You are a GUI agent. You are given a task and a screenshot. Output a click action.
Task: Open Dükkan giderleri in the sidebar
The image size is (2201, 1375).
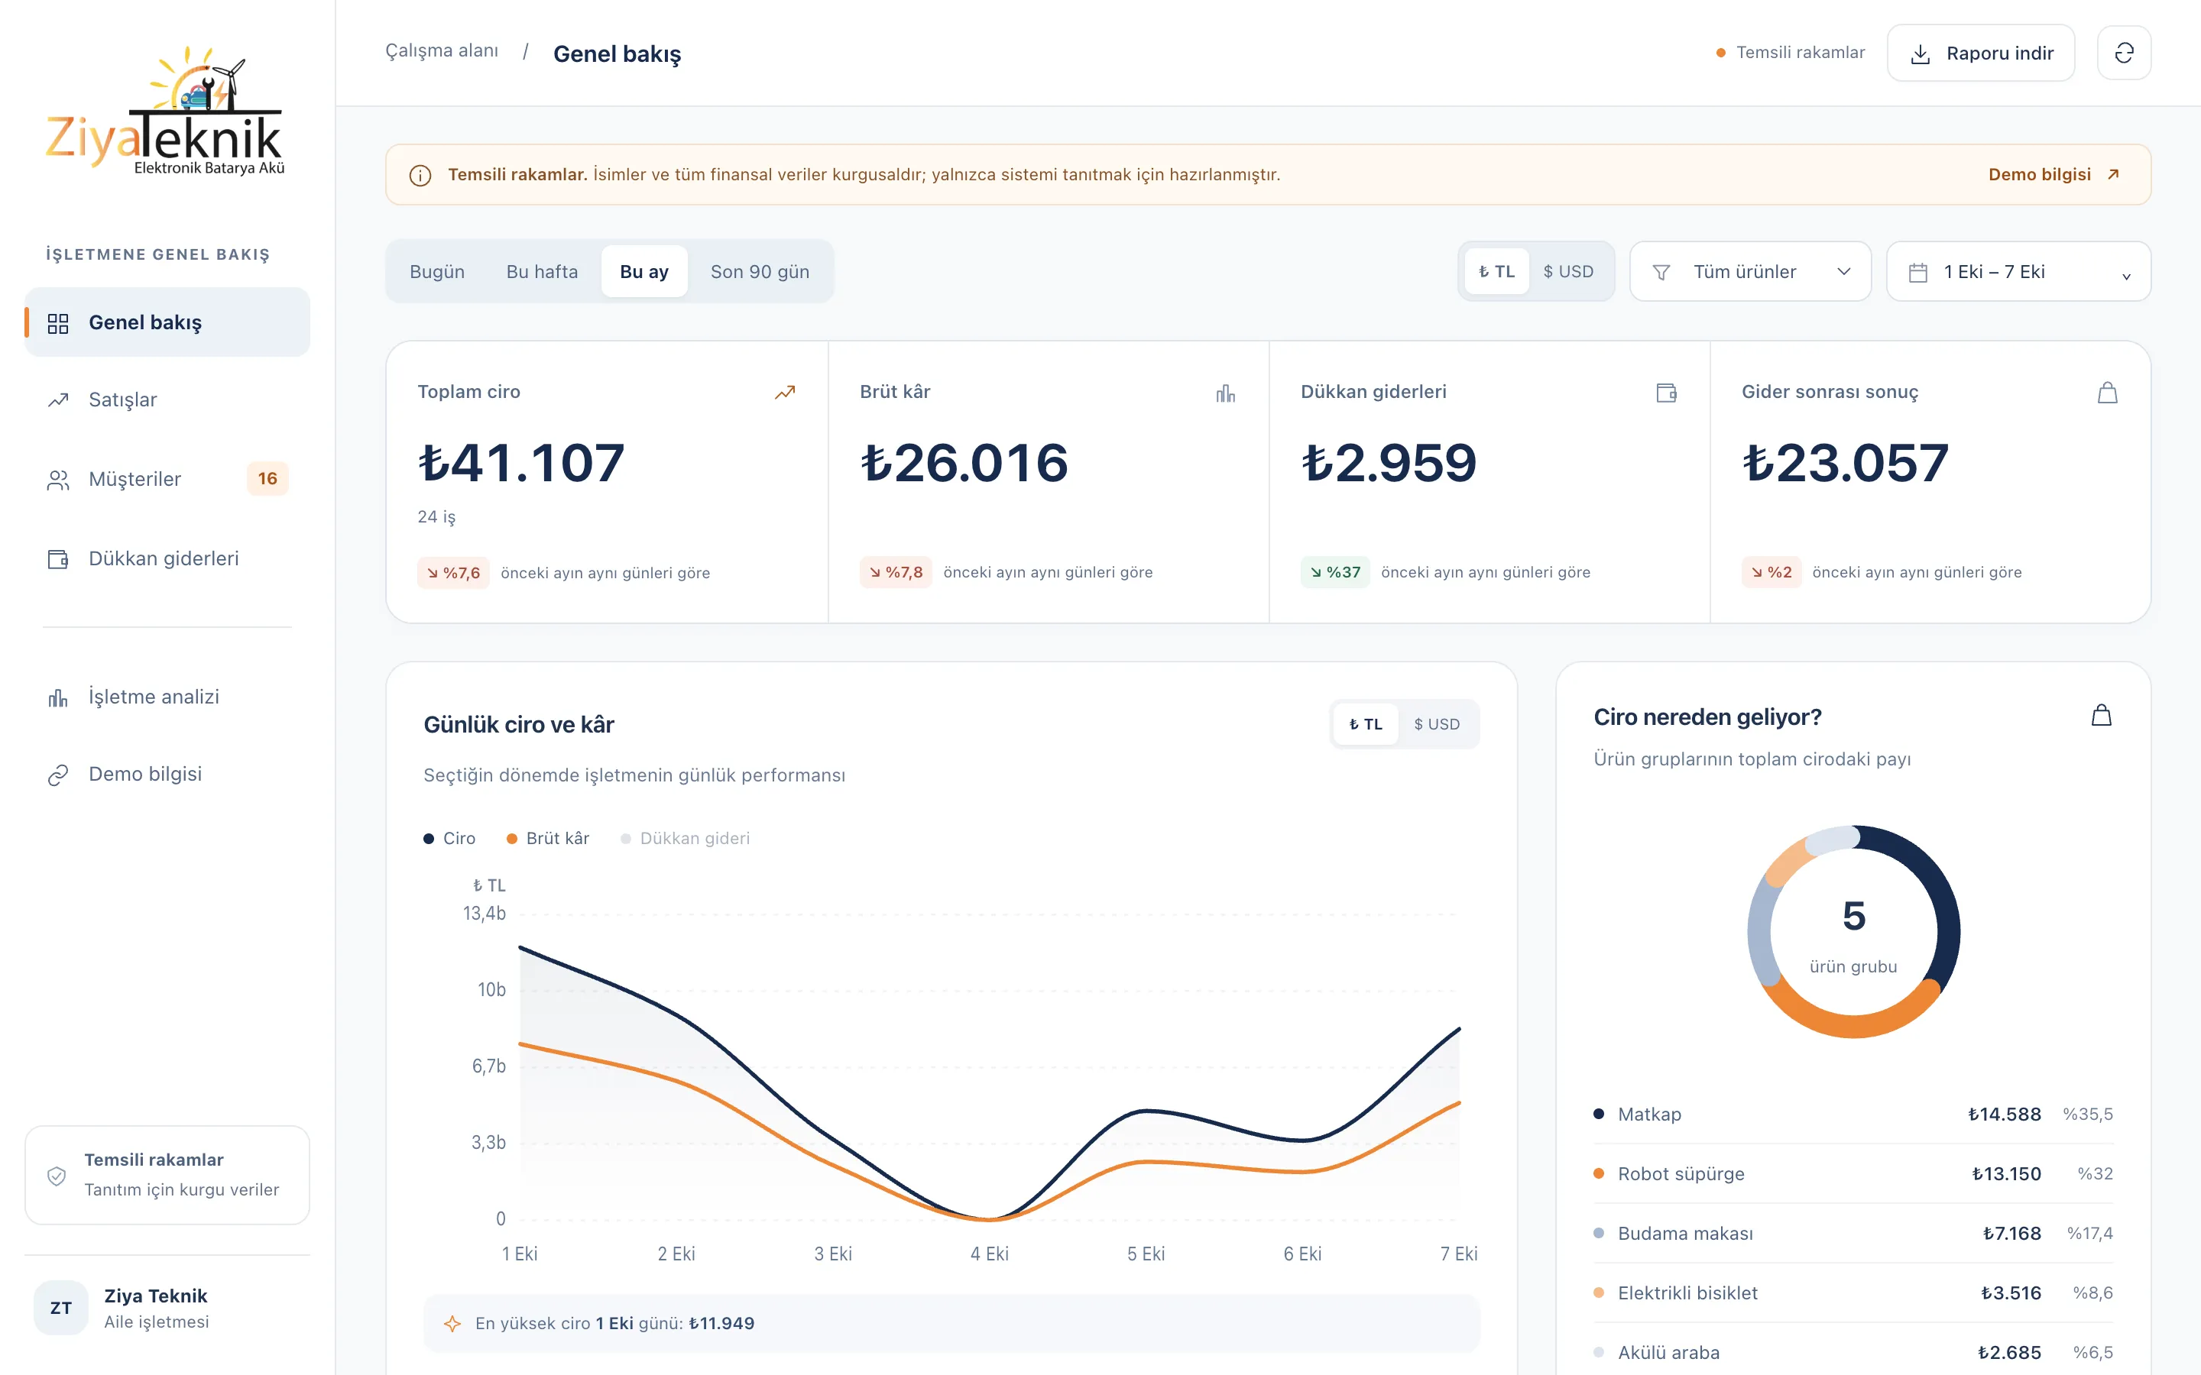167,558
